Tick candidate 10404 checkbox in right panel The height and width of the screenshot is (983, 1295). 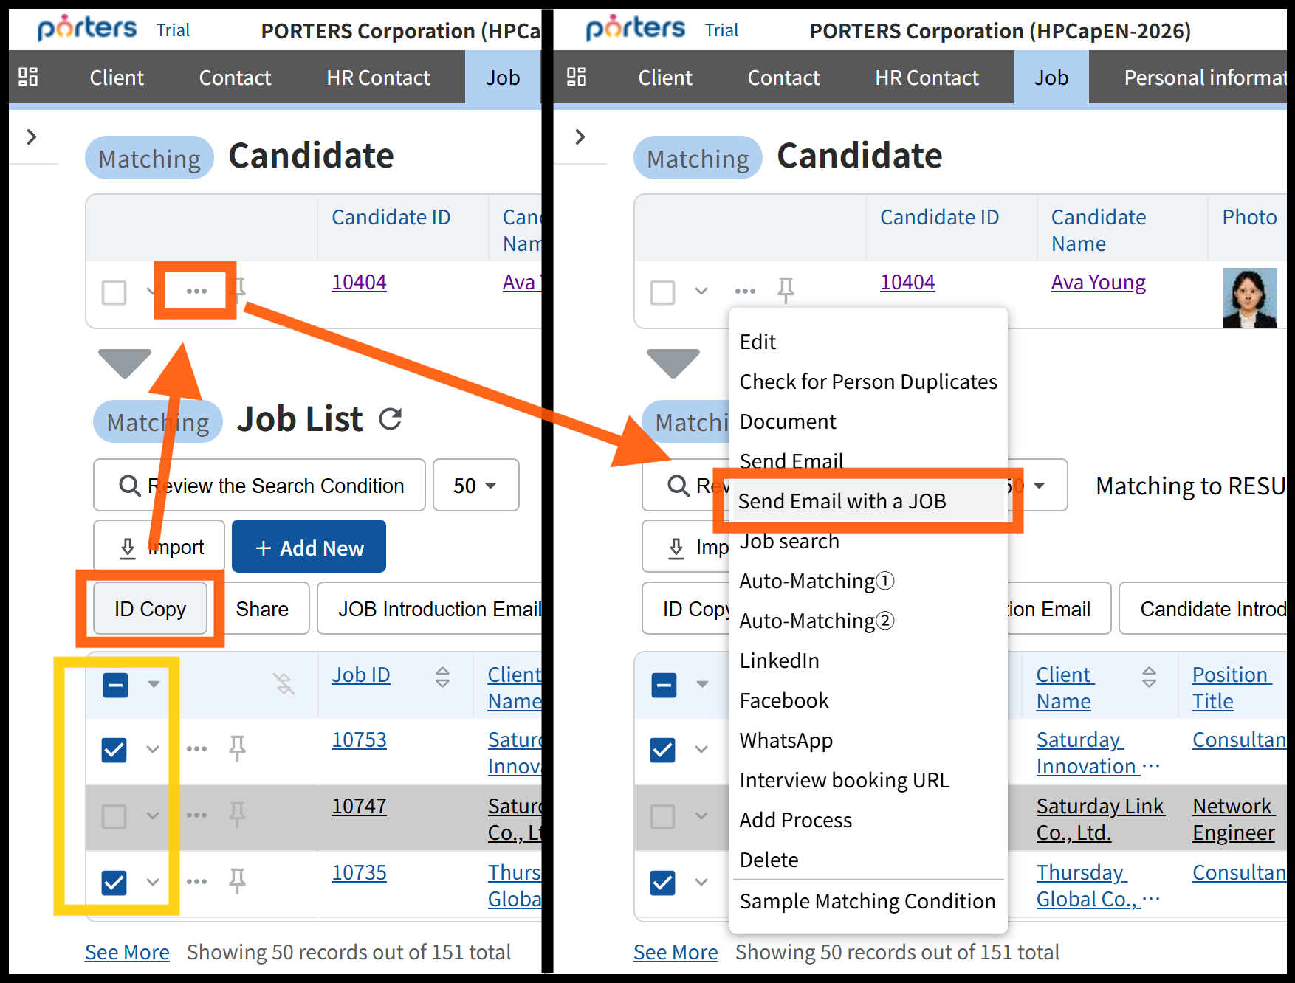(662, 292)
